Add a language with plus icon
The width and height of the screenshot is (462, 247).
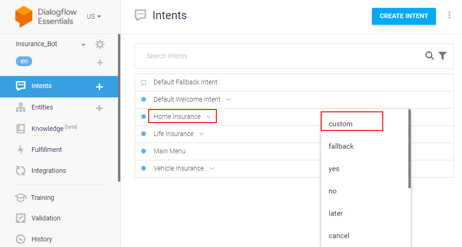100,62
